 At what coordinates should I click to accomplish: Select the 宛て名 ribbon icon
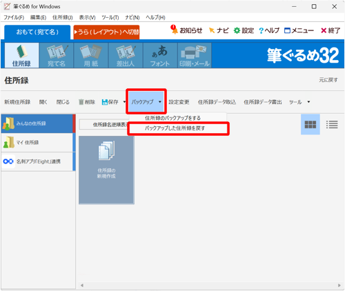[57, 55]
